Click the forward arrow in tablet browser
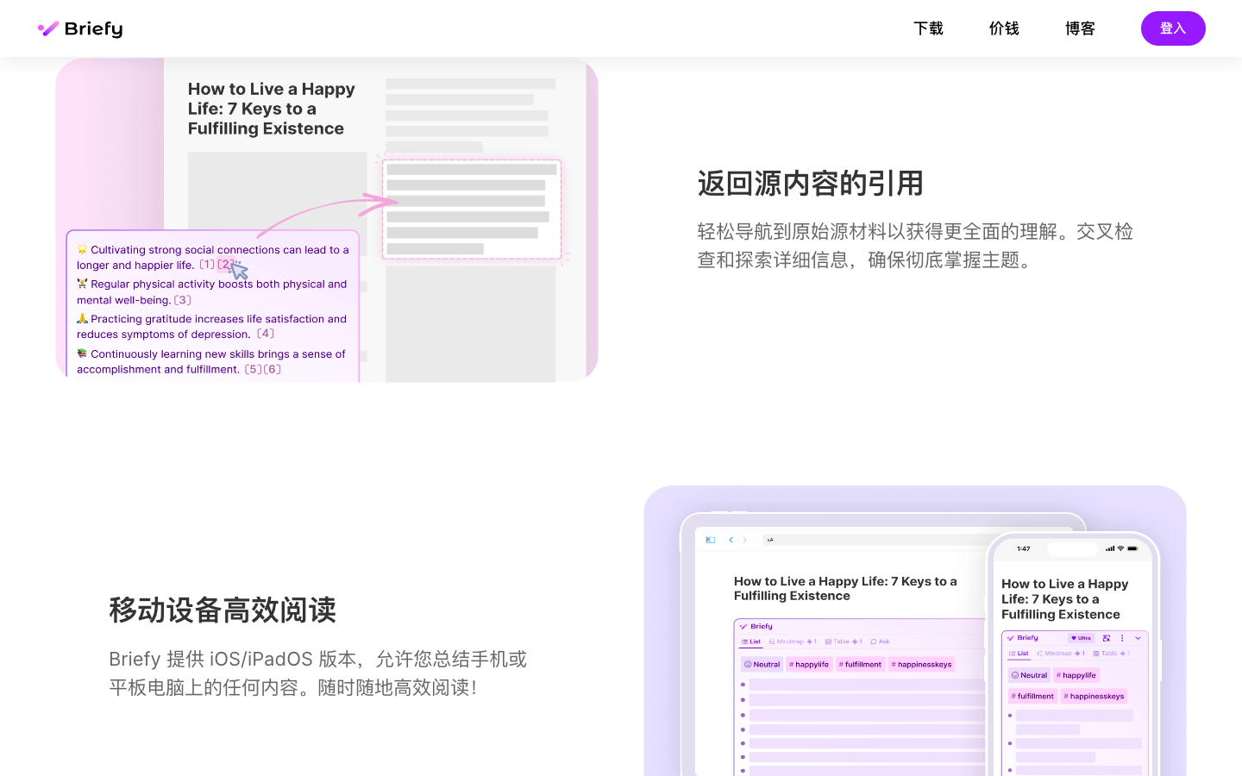This screenshot has height=776, width=1242. [745, 540]
